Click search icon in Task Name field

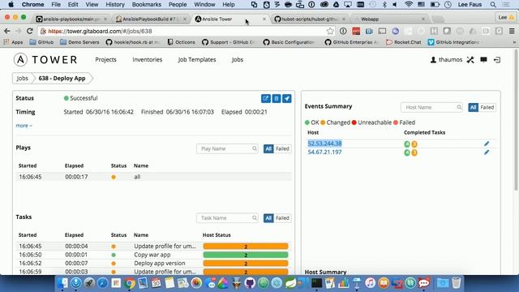click(254, 218)
